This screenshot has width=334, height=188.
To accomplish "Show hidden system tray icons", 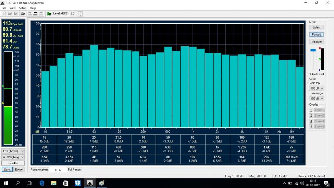I will point(284,183).
